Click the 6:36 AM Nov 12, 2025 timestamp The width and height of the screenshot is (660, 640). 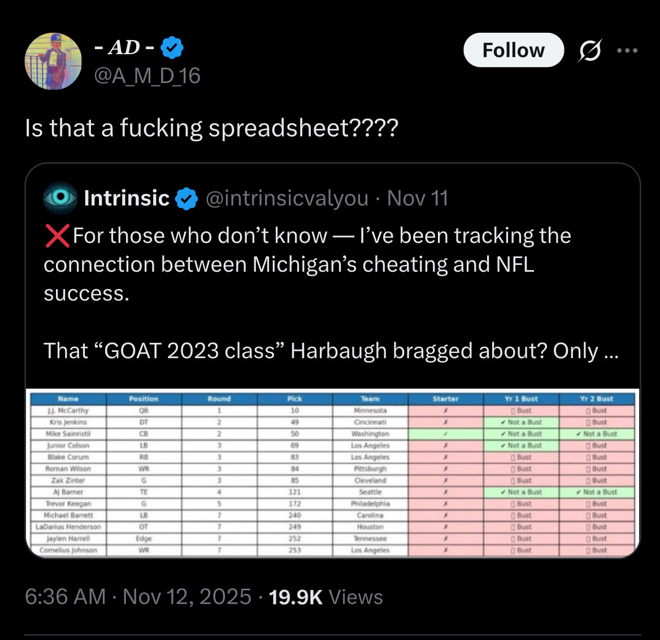click(x=138, y=597)
